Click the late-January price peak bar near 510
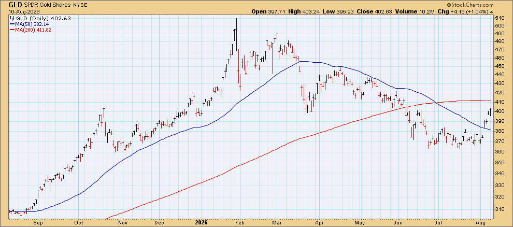This screenshot has height=227, width=513. point(236,34)
